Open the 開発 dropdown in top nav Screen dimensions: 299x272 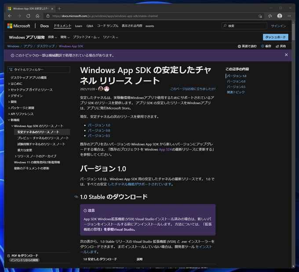click(x=65, y=37)
